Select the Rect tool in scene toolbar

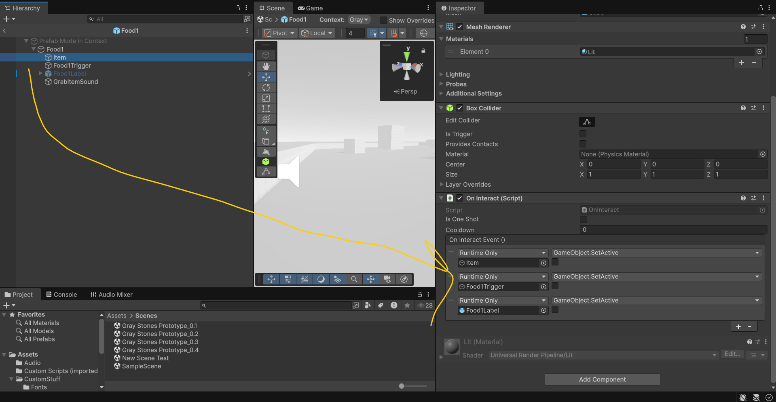pyautogui.click(x=266, y=109)
